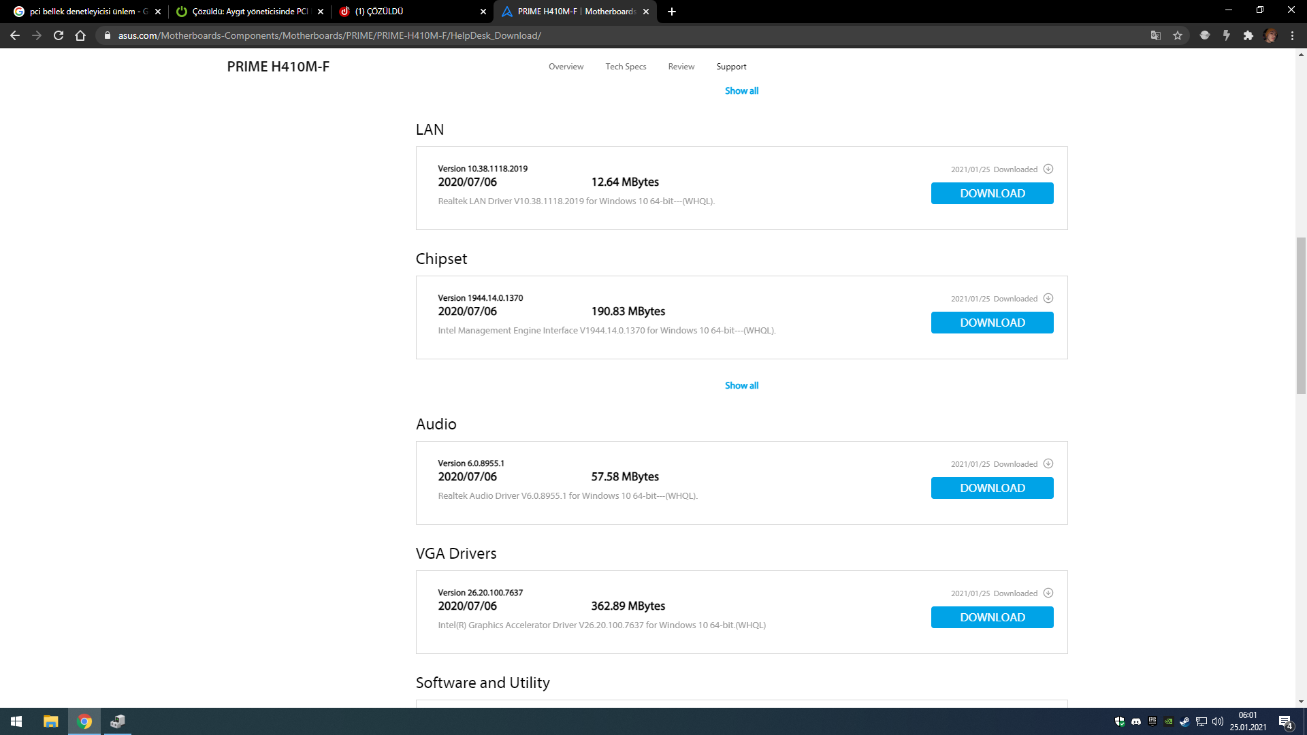The height and width of the screenshot is (735, 1307).
Task: Click the Google Translate icon in address bar
Action: [x=1155, y=35]
